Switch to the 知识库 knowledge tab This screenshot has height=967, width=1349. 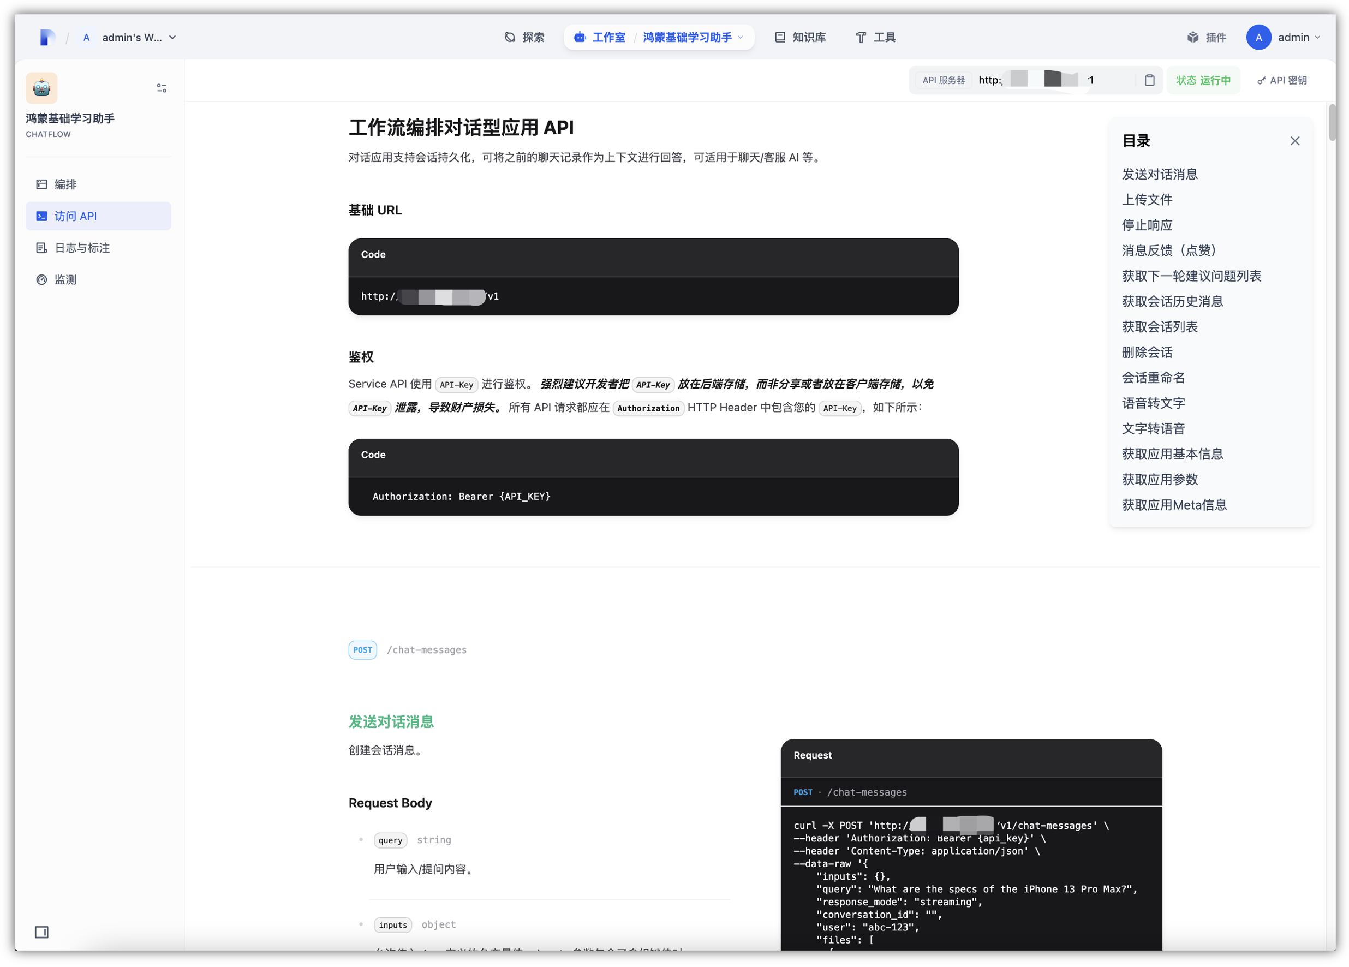(800, 38)
